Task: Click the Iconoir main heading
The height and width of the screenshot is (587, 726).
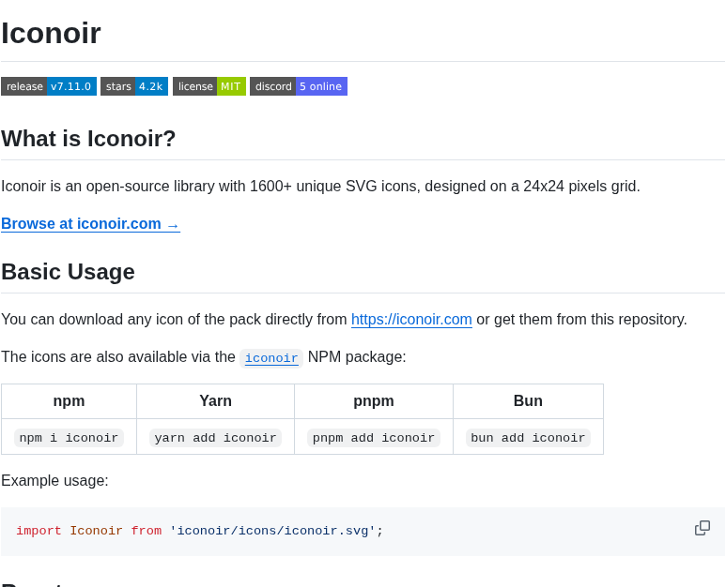Action: [51, 33]
